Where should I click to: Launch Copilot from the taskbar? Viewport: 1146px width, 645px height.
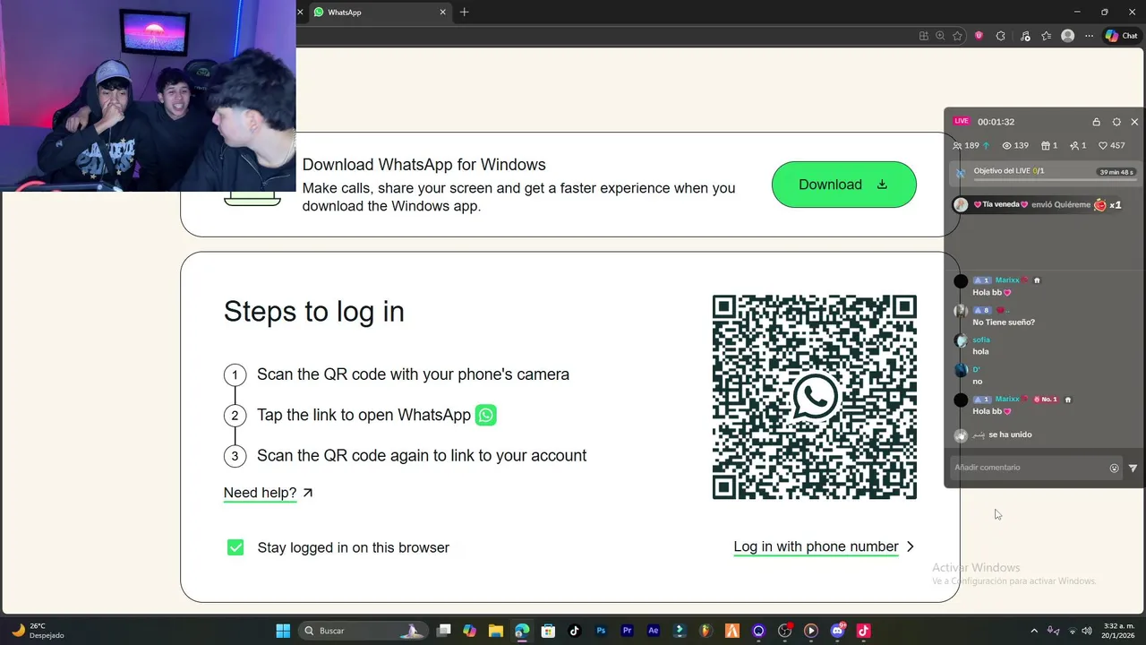click(x=469, y=631)
